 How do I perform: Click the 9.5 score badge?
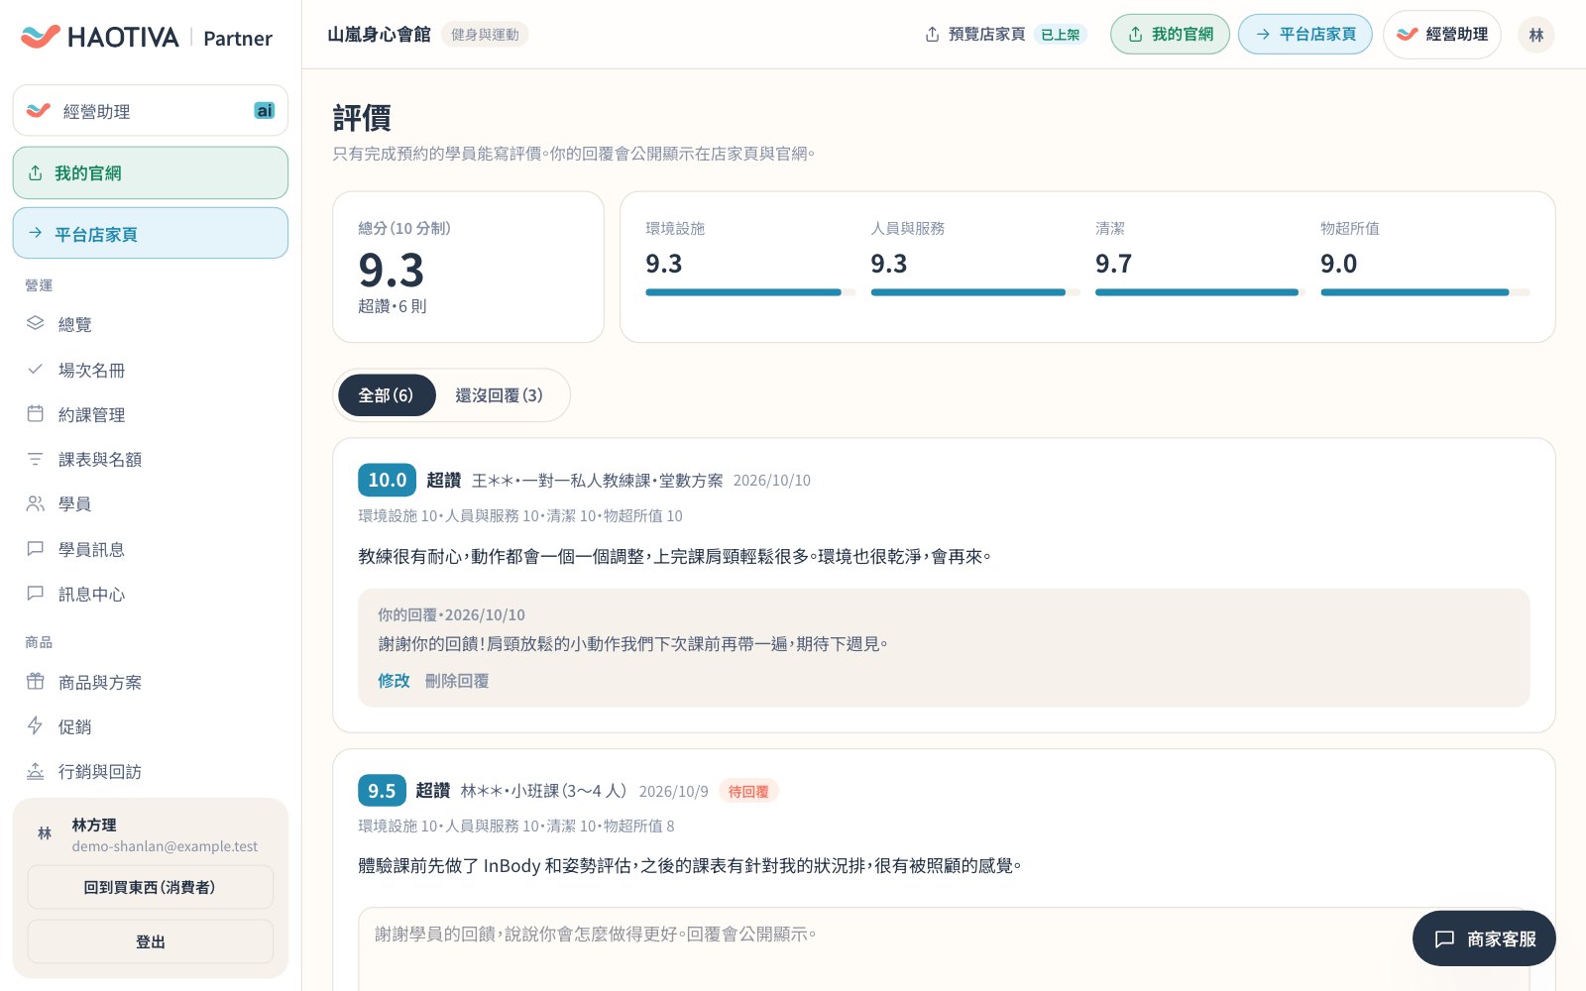tap(382, 791)
